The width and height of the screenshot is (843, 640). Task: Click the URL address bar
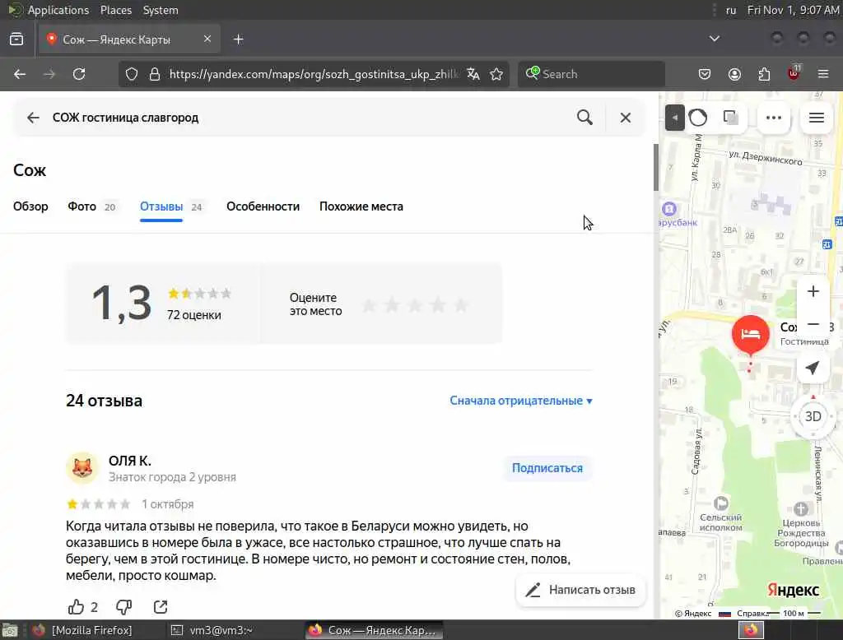pos(314,74)
